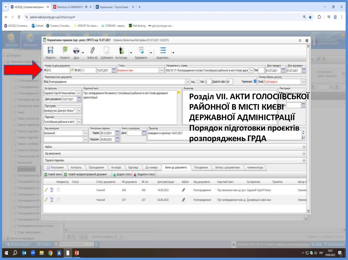The image size is (348, 260).
Task: Click the Дублювати document icon
Action: (107, 51)
